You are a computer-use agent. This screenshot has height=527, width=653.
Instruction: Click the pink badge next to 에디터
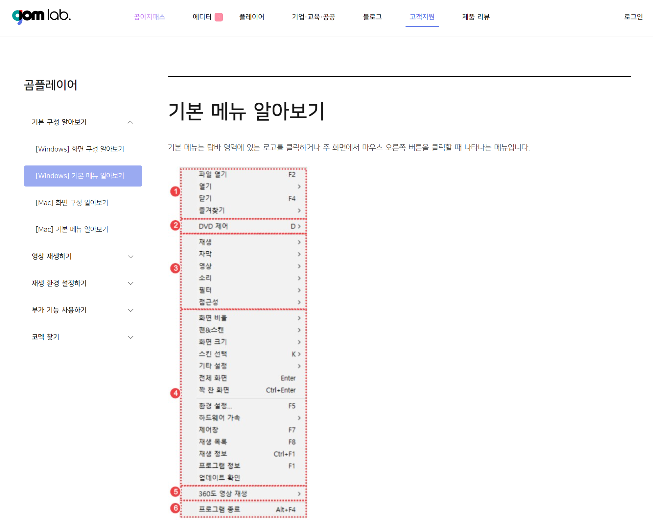tap(219, 17)
